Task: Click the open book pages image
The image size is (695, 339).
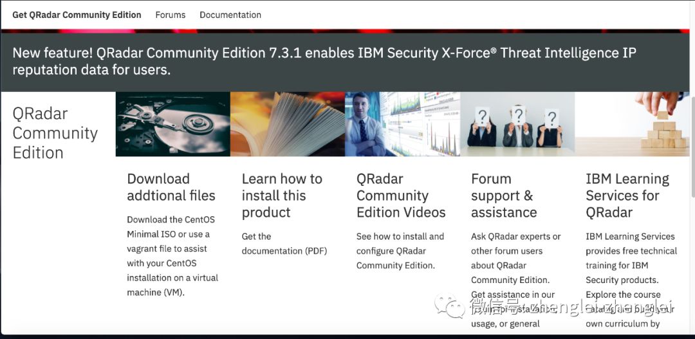Action: click(x=288, y=124)
